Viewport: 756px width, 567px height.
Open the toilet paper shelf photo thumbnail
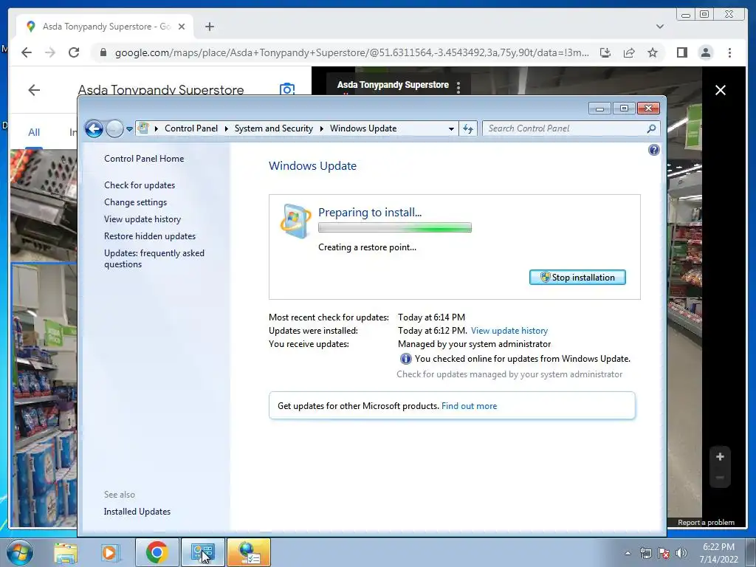point(44,396)
